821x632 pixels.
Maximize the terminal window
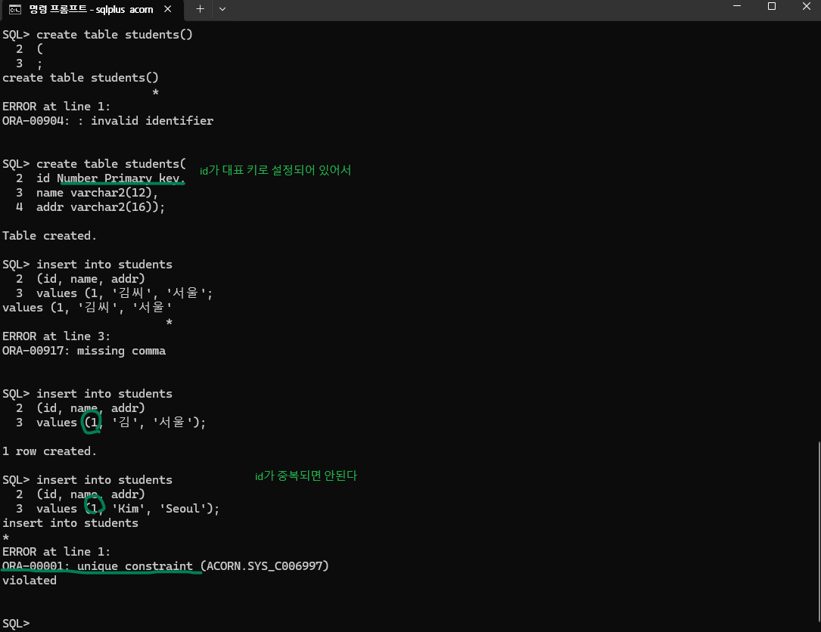click(x=771, y=6)
